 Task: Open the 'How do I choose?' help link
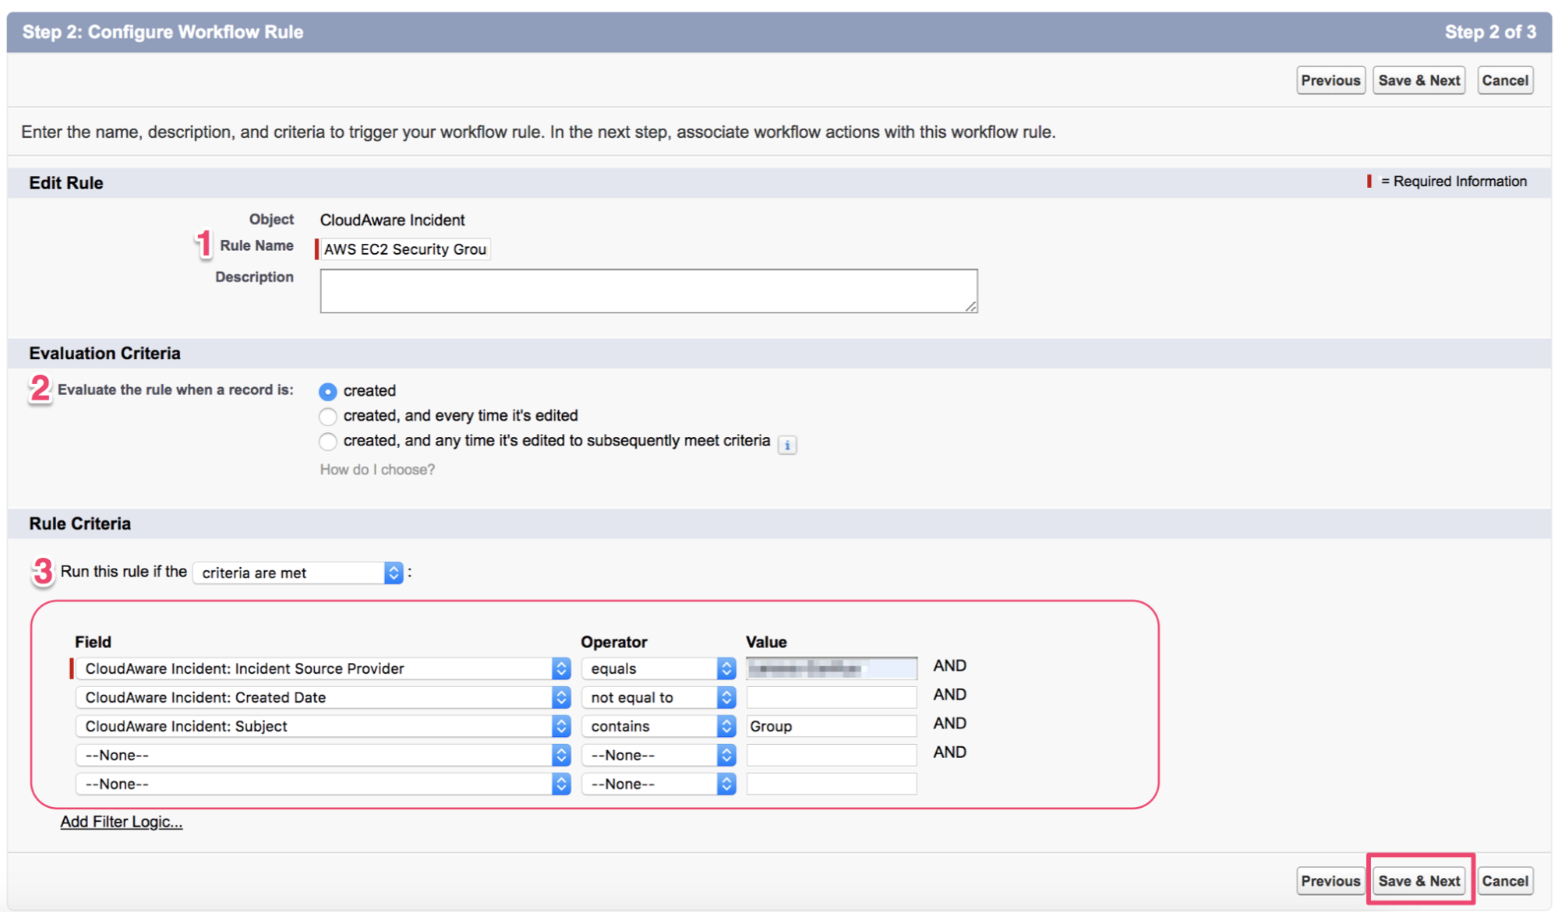(377, 470)
